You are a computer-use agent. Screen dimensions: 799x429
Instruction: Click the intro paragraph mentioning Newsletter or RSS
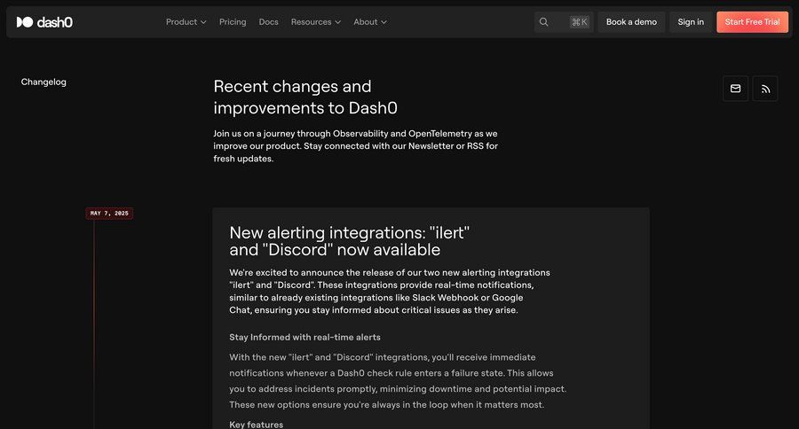[356, 146]
